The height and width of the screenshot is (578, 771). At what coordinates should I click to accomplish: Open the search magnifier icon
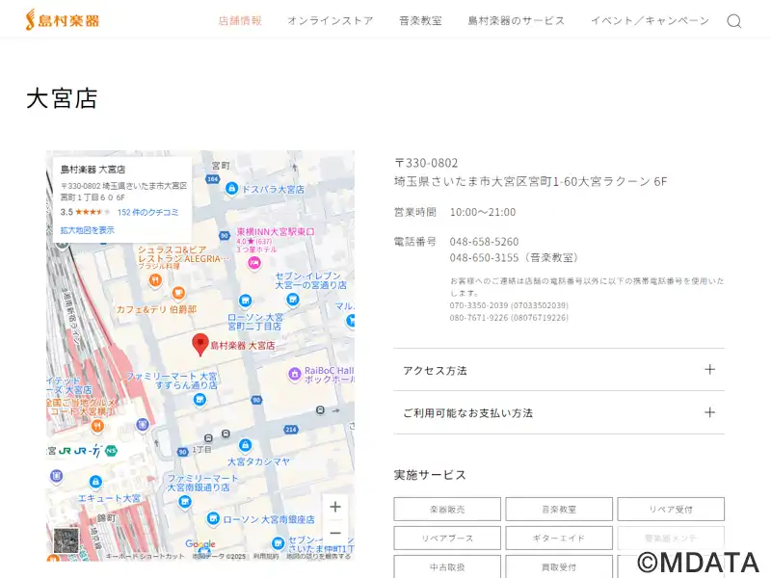[x=734, y=20]
